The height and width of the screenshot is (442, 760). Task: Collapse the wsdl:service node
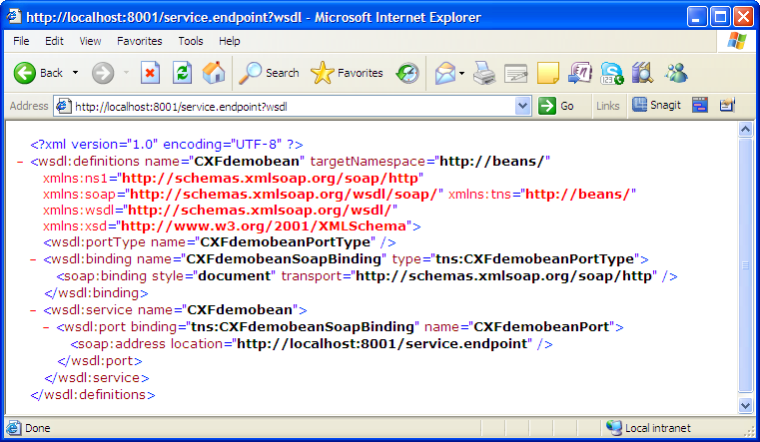tap(33, 310)
